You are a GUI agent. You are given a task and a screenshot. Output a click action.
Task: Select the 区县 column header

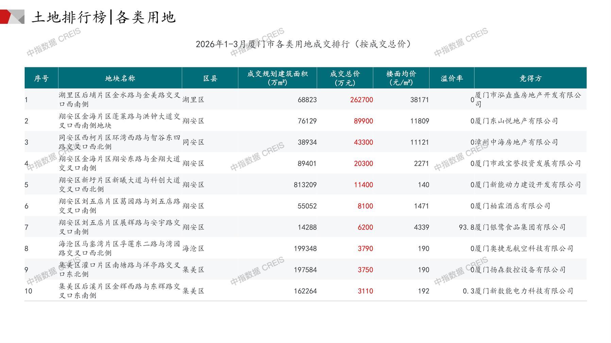click(210, 78)
